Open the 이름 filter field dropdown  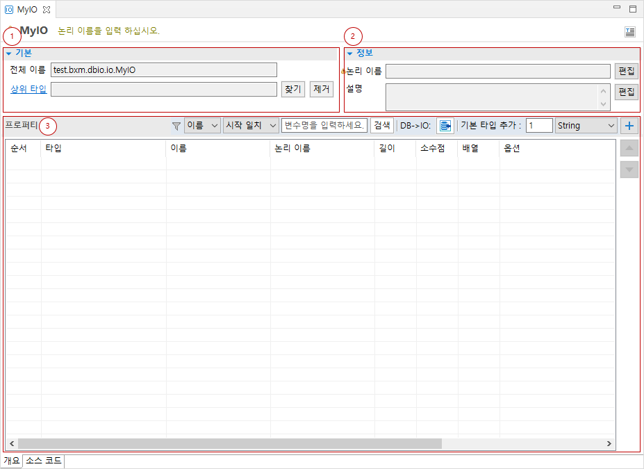tap(202, 126)
